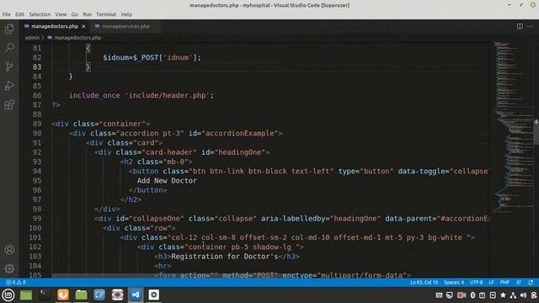Open the Selection menu
Viewport: 539px width, 303px height.
40,14
